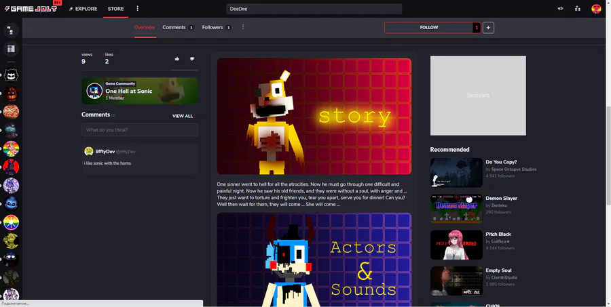Dislike the game with thumbs down
The width and height of the screenshot is (611, 307).
click(x=192, y=59)
